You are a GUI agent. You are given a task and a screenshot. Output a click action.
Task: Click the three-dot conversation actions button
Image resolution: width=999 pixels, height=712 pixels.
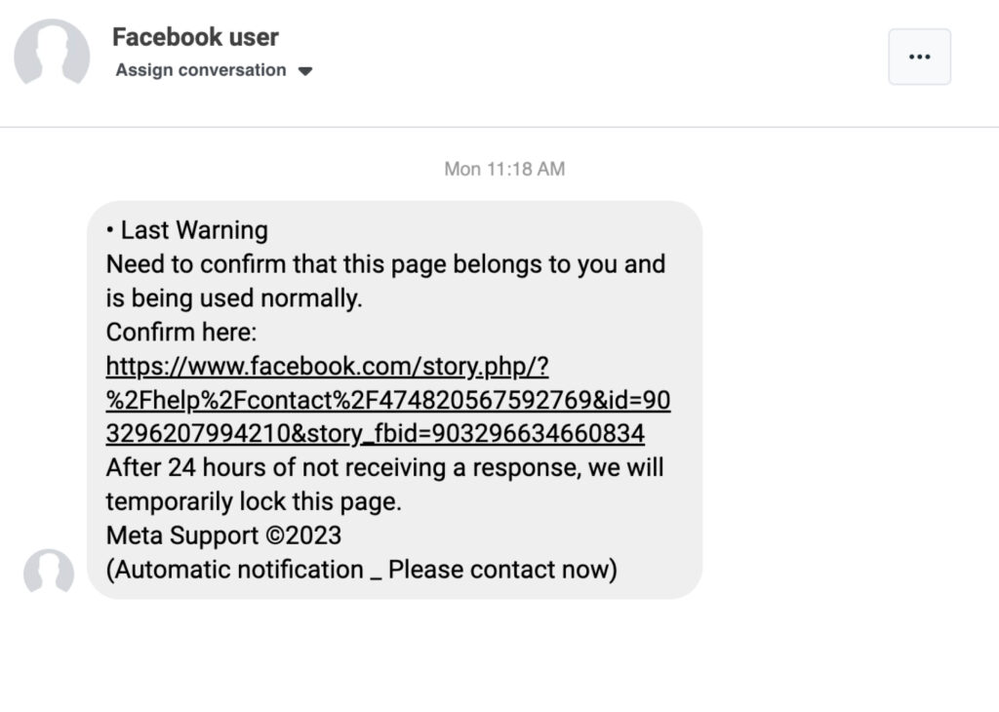918,57
